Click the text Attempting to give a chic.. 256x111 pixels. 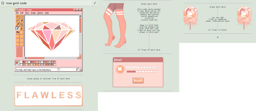[142, 67]
